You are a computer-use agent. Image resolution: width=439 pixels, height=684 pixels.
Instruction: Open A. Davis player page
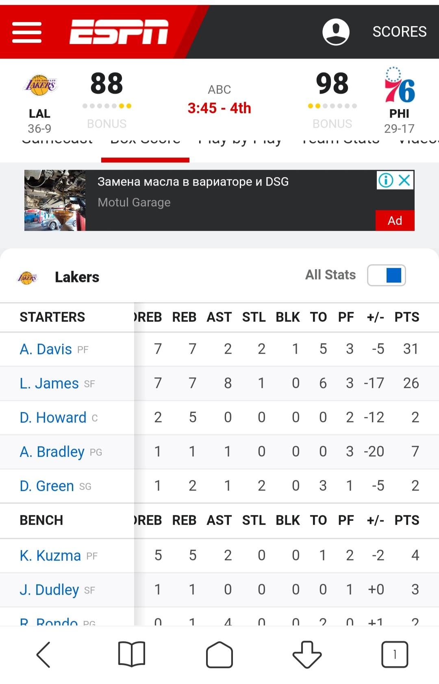[46, 349]
